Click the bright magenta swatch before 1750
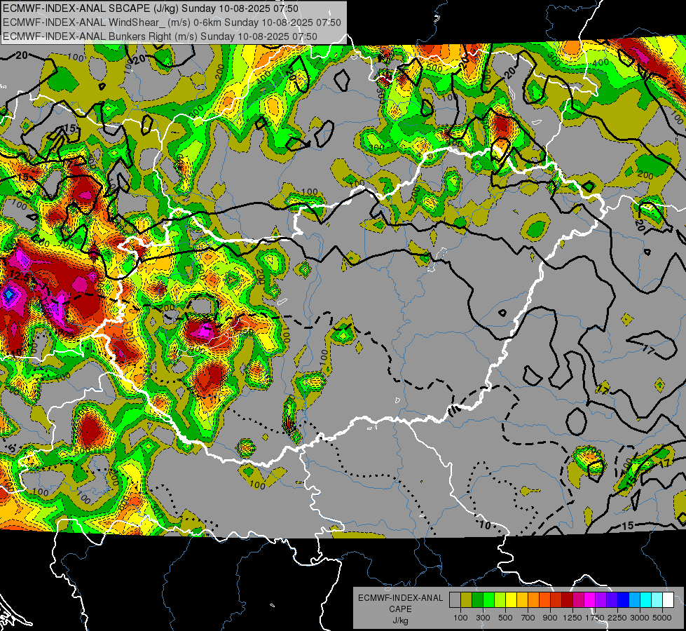Image resolution: width=686 pixels, height=631 pixels. (590, 599)
